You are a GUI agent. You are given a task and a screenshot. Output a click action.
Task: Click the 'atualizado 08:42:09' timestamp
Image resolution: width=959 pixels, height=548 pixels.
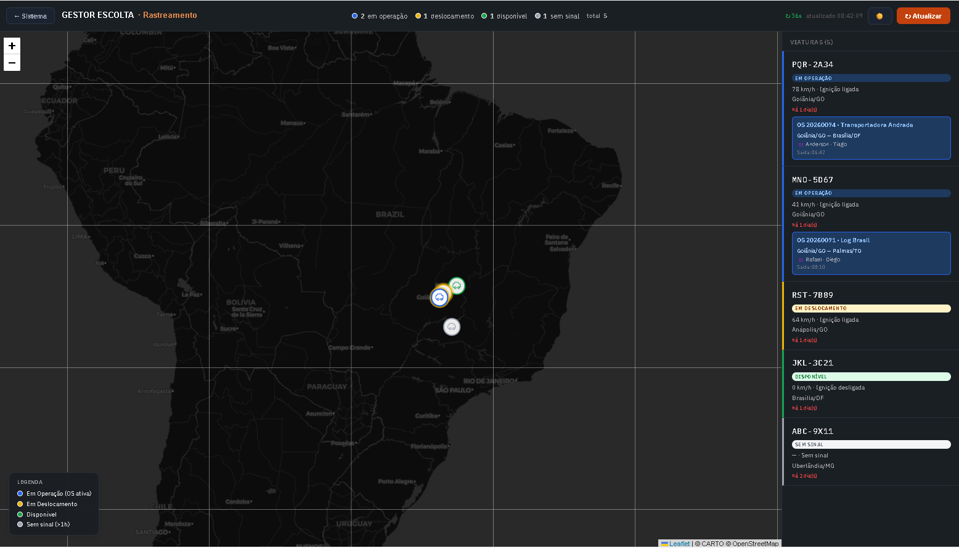coord(835,16)
